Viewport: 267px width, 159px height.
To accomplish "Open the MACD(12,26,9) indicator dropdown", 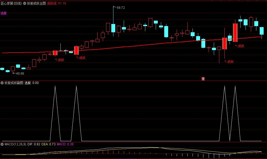I will tap(2, 144).
